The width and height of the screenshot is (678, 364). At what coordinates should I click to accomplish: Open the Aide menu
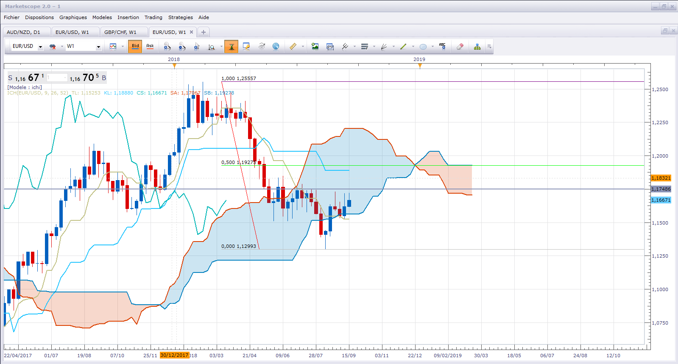point(204,17)
